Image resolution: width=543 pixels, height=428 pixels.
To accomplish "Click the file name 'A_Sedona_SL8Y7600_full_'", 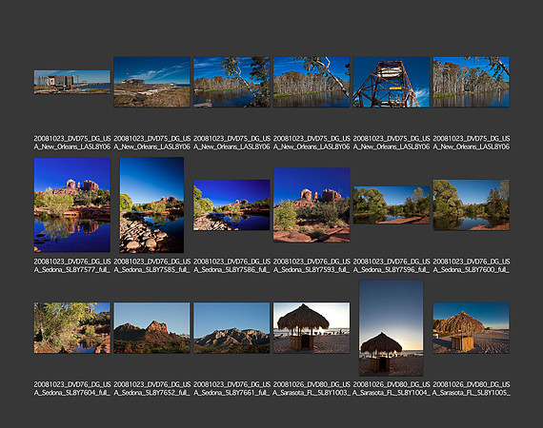I will coord(471,270).
